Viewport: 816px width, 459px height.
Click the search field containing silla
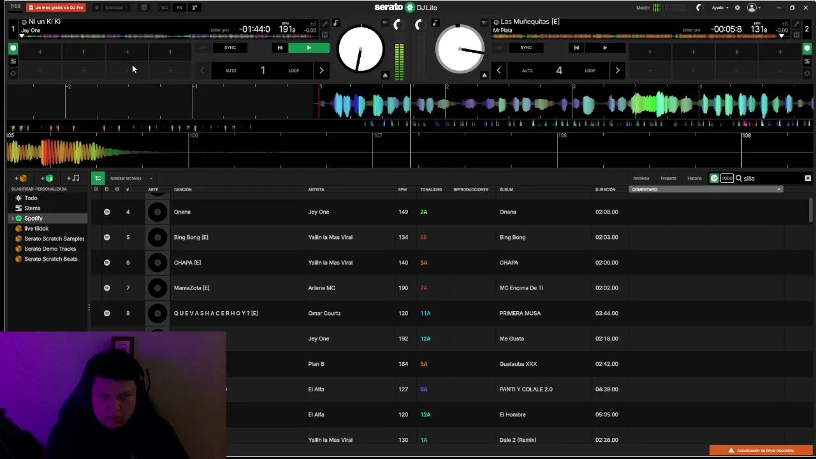click(769, 178)
